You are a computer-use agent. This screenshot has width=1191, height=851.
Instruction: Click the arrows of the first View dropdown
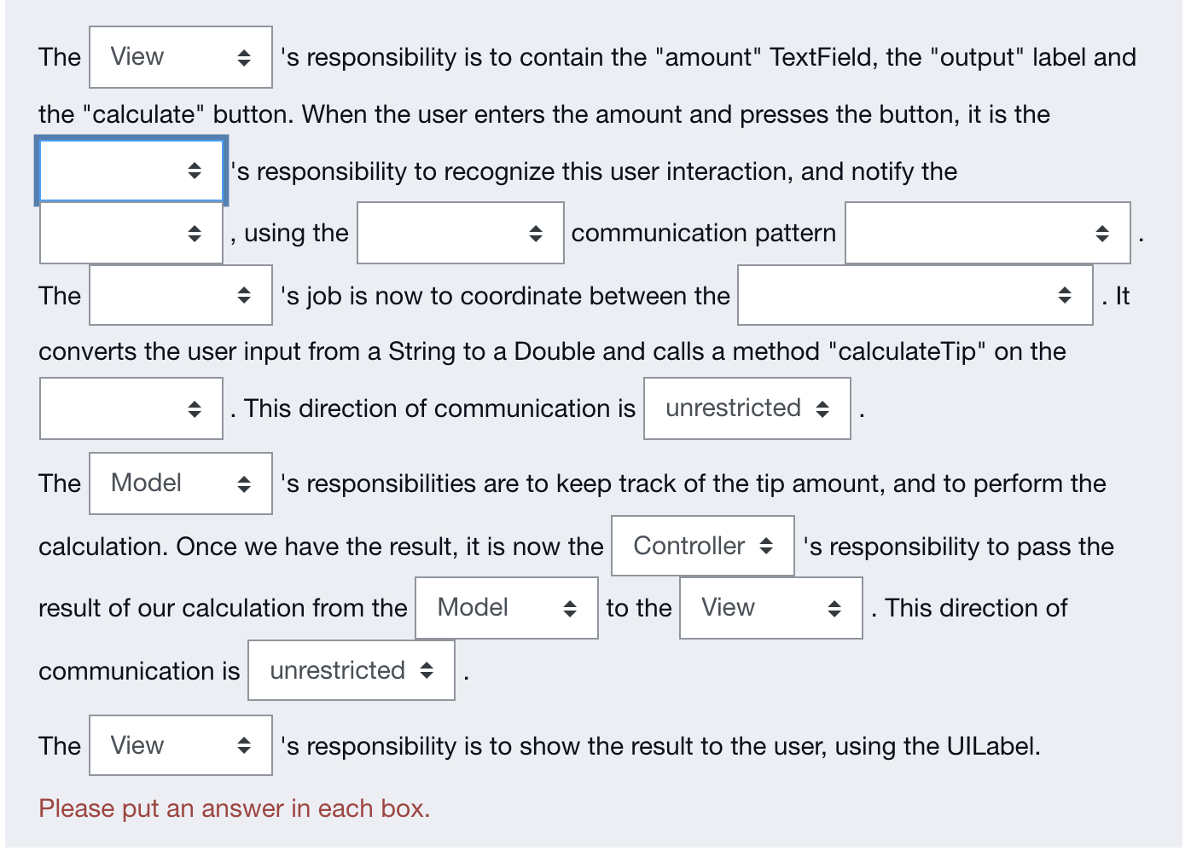[244, 57]
